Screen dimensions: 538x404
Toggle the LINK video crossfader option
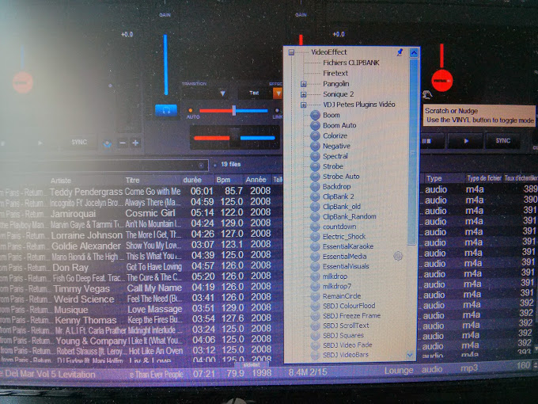pos(277,111)
